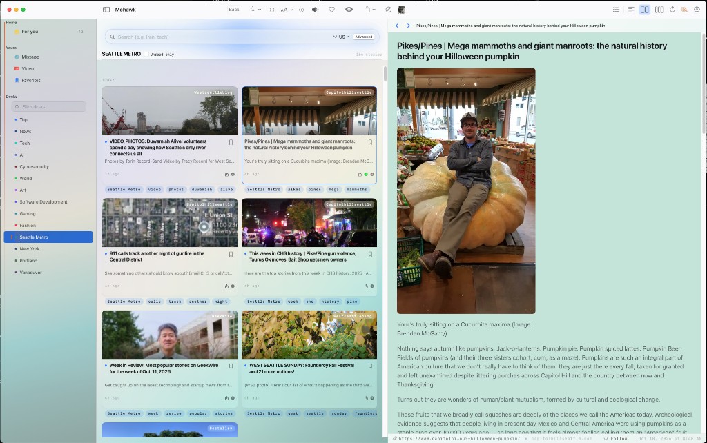Favorite the article with the heart icon
The width and height of the screenshot is (707, 443).
click(332, 10)
